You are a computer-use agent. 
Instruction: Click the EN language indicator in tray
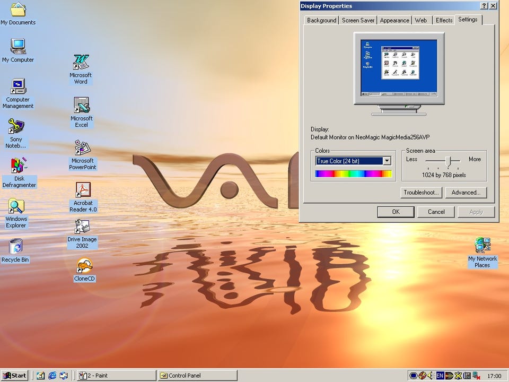pyautogui.click(x=440, y=376)
